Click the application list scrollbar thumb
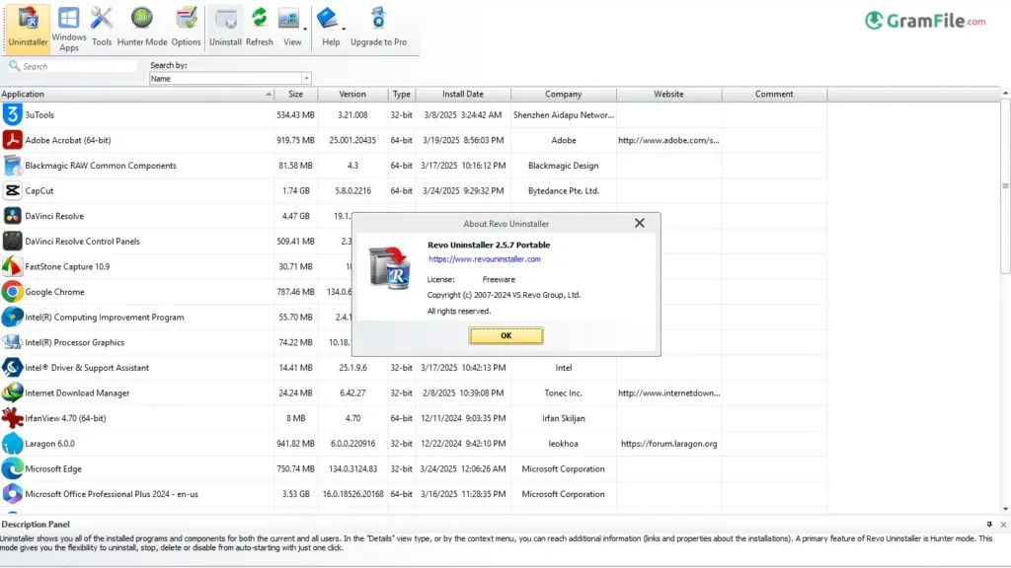1011x568 pixels. (1005, 186)
